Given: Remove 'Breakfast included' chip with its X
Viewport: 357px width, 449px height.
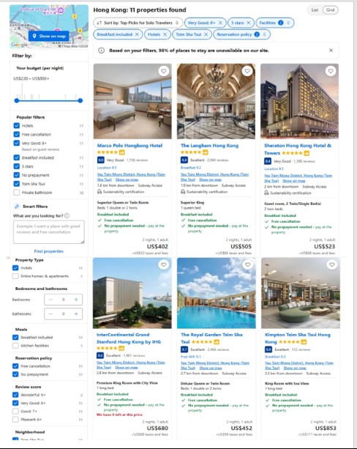Looking at the screenshot, I should (137, 34).
